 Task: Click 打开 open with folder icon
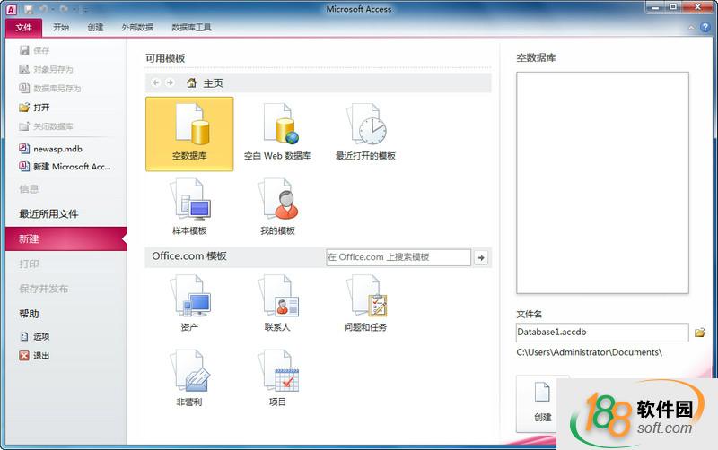click(35, 108)
